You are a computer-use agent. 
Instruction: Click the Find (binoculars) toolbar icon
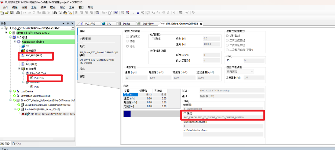tap(55, 13)
